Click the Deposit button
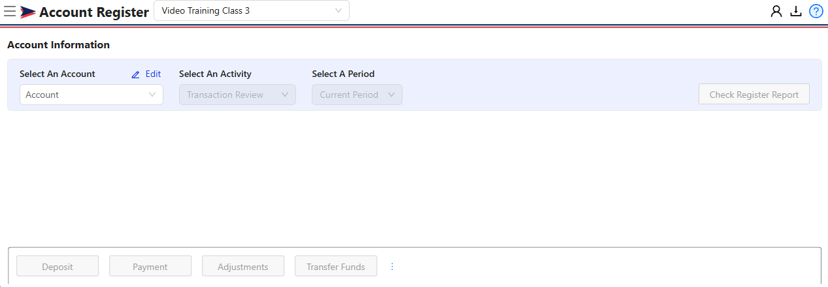The image size is (828, 287). tap(58, 266)
